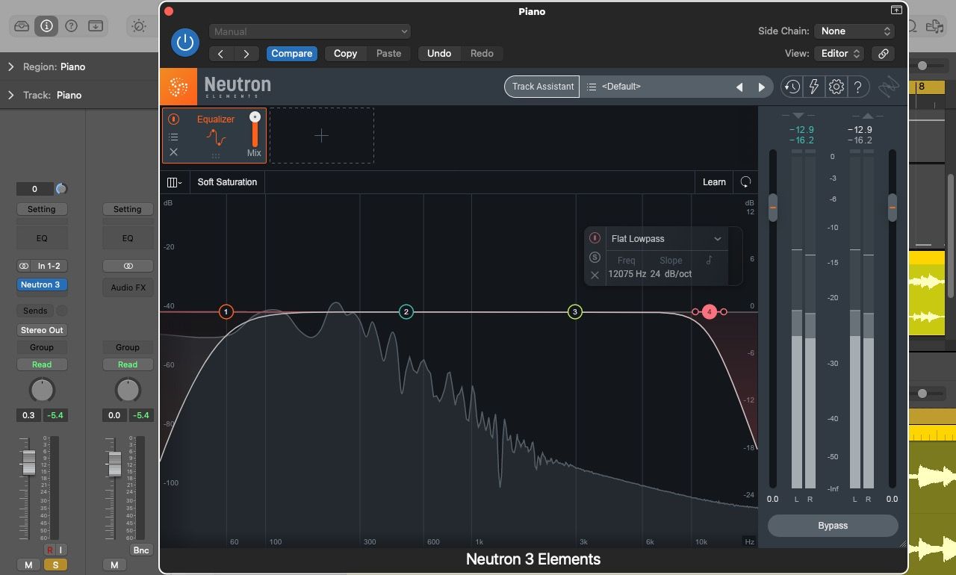The width and height of the screenshot is (956, 575).
Task: Open Neutron's help with the question mark icon
Action: (x=857, y=87)
